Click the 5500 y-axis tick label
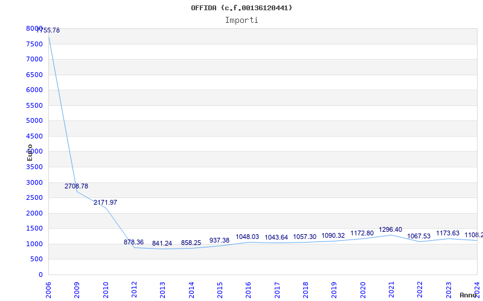Screen dimensions: 483x301 click(x=34, y=106)
